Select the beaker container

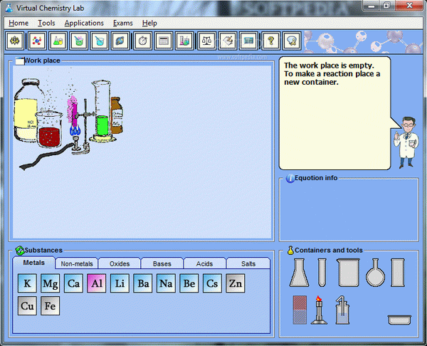[x=348, y=273]
